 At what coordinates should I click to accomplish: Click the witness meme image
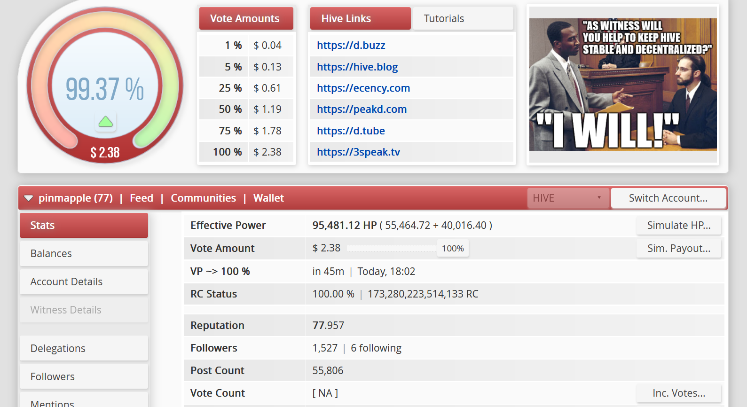(x=623, y=85)
